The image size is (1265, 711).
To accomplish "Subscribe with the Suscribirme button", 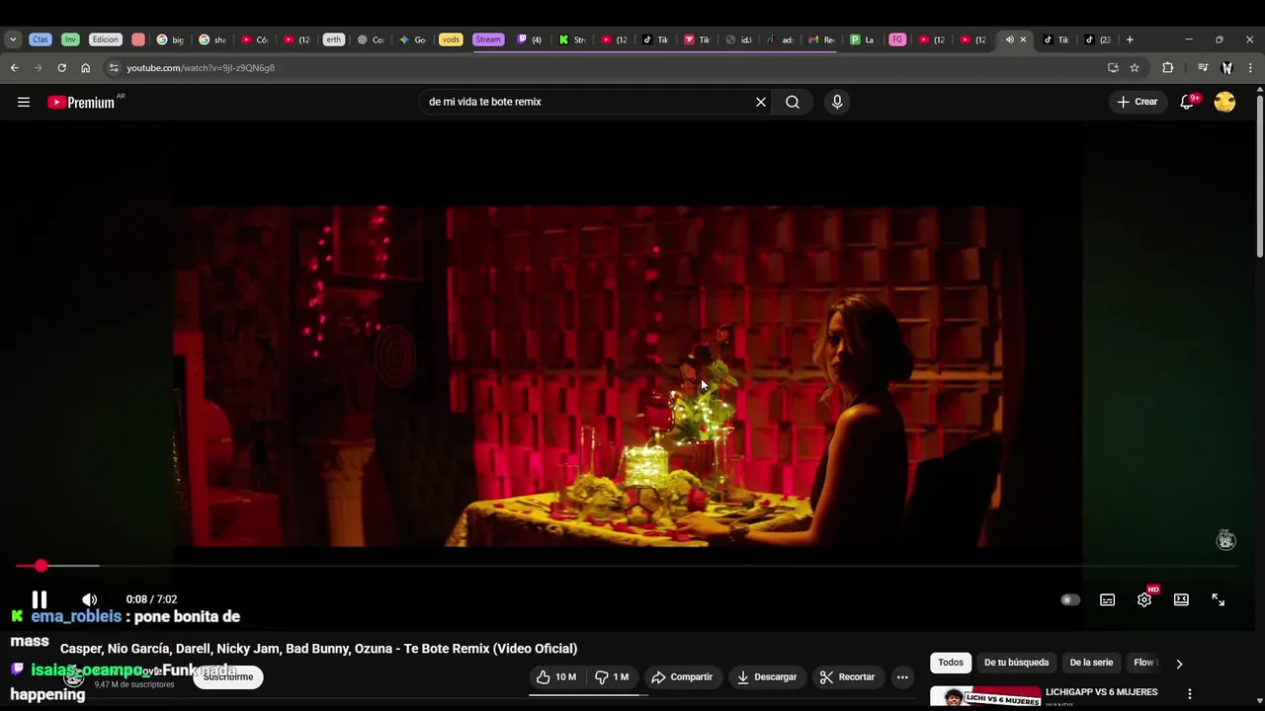I will click(x=228, y=677).
